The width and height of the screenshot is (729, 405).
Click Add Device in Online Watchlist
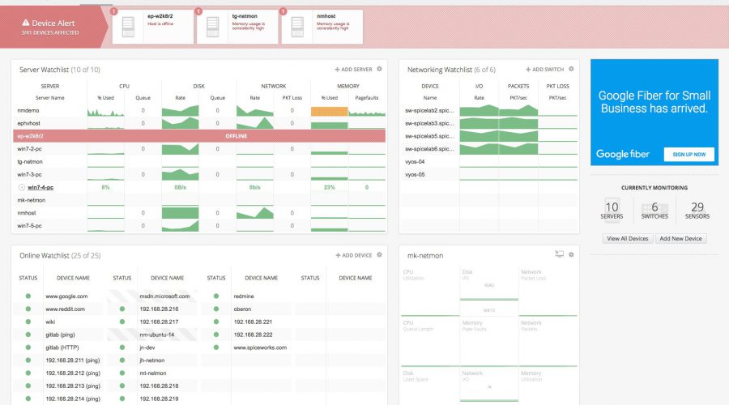[353, 255]
